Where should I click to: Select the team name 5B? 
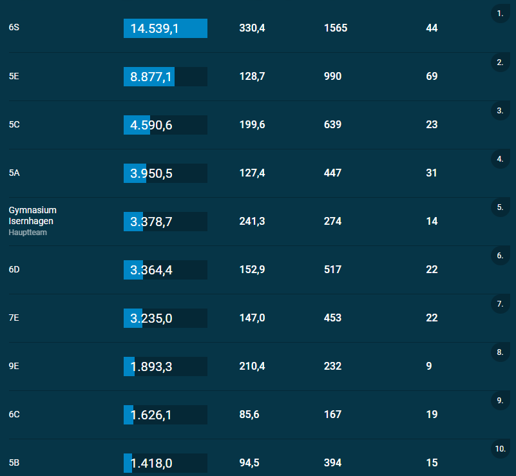coord(14,463)
